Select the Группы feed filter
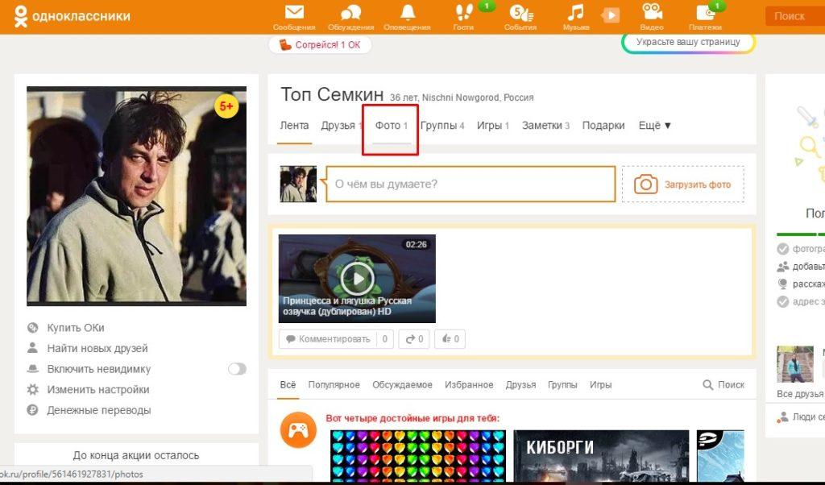The height and width of the screenshot is (485, 825). (x=562, y=384)
